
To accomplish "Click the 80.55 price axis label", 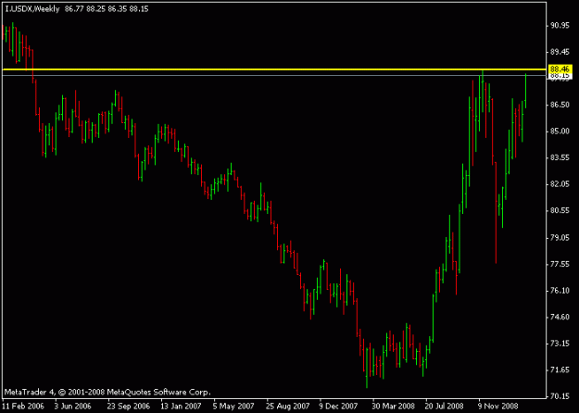I will click(x=560, y=211).
